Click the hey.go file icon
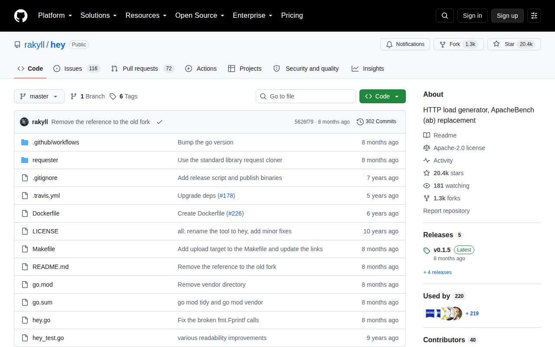 [25, 320]
